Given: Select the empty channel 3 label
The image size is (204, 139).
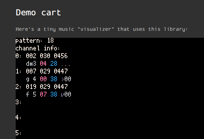Looking at the screenshot, I should (x=18, y=102).
